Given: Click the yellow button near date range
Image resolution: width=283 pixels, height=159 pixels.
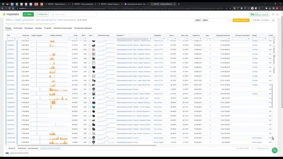Looking at the screenshot, I should coord(241,20).
